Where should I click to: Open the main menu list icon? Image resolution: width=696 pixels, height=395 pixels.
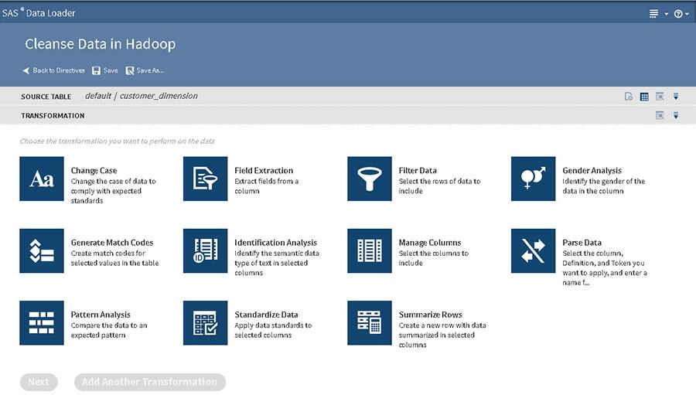[653, 14]
